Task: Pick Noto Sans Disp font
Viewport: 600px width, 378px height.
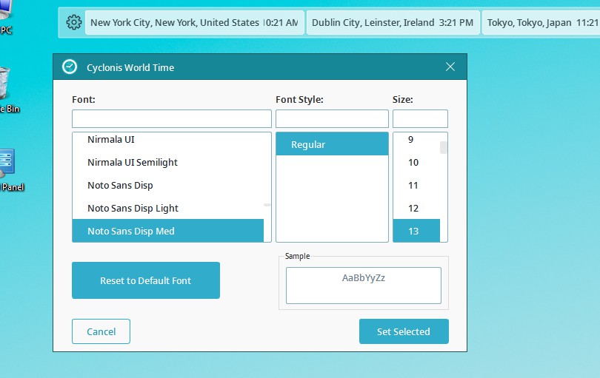Action: pyautogui.click(x=120, y=185)
